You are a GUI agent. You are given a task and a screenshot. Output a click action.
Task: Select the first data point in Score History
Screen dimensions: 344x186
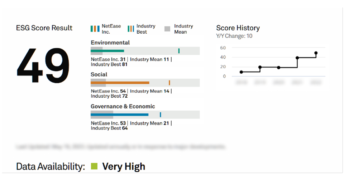(241, 72)
